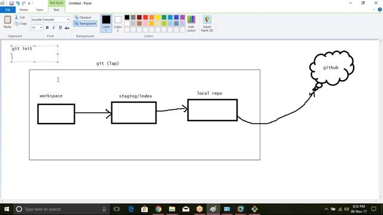Screen dimensions: 383x215
Task: Toggle Italic text formatting
Action: coord(54,27)
